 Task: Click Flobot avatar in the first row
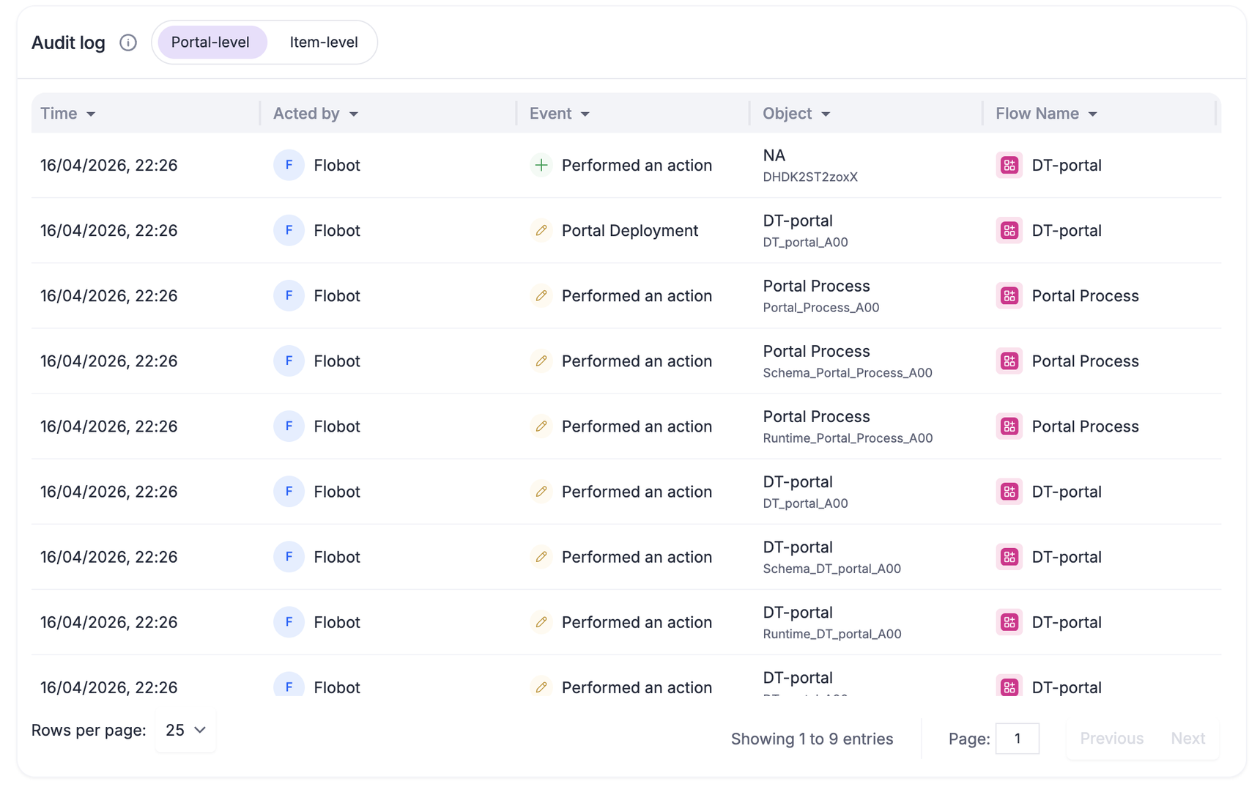coord(289,166)
